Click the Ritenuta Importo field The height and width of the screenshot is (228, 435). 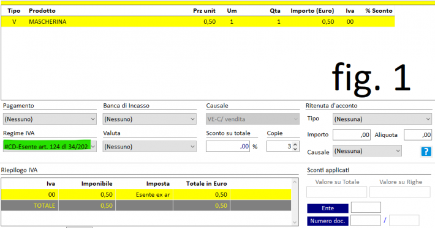352,134
